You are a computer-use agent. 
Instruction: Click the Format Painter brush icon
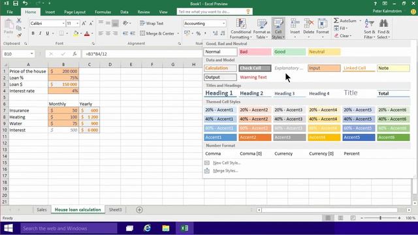(x=19, y=35)
